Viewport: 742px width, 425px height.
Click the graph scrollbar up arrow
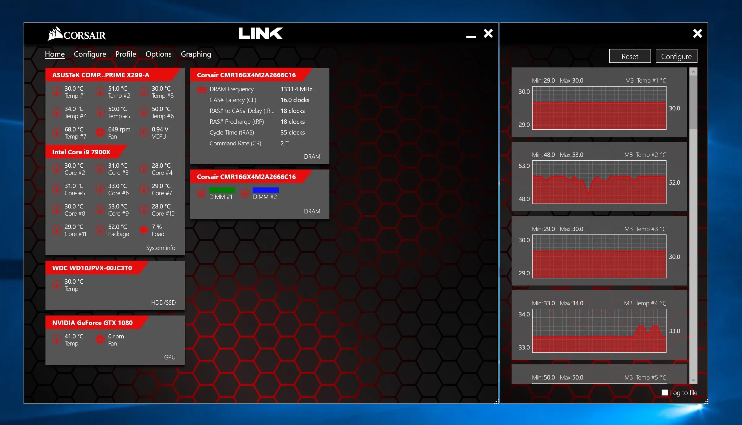point(693,72)
